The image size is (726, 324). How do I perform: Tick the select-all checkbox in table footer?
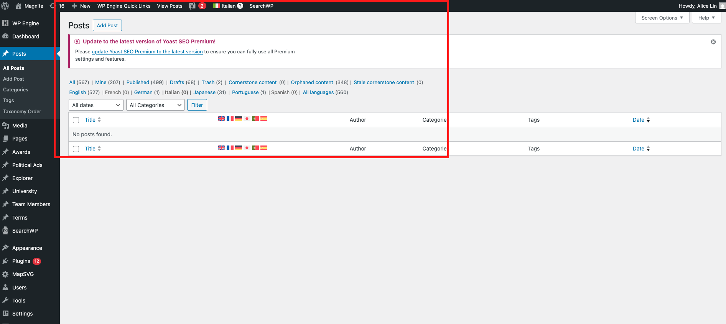[76, 149]
